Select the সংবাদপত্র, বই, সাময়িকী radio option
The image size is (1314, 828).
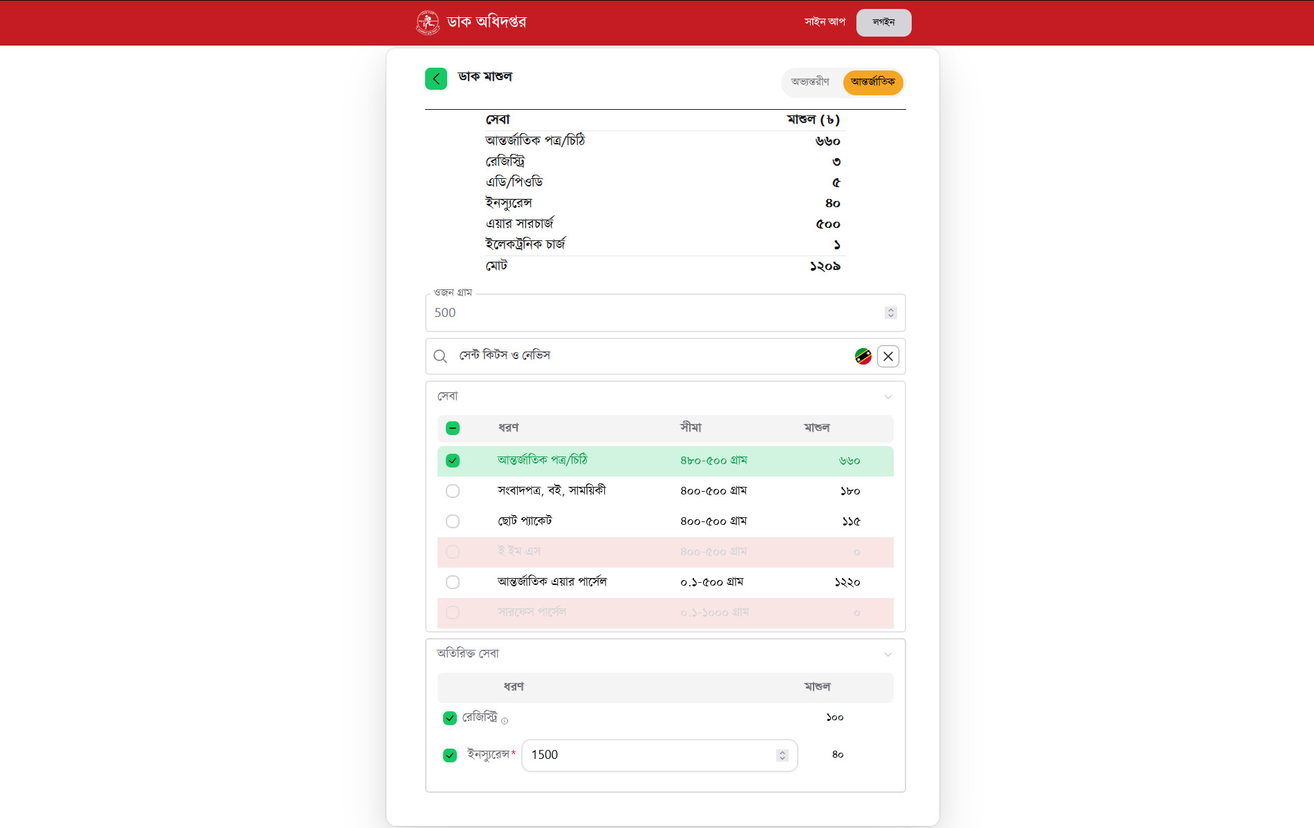point(453,491)
